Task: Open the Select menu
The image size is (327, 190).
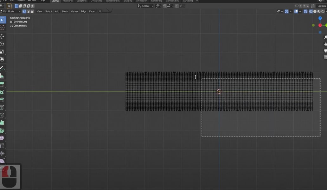Action: pyautogui.click(x=48, y=11)
